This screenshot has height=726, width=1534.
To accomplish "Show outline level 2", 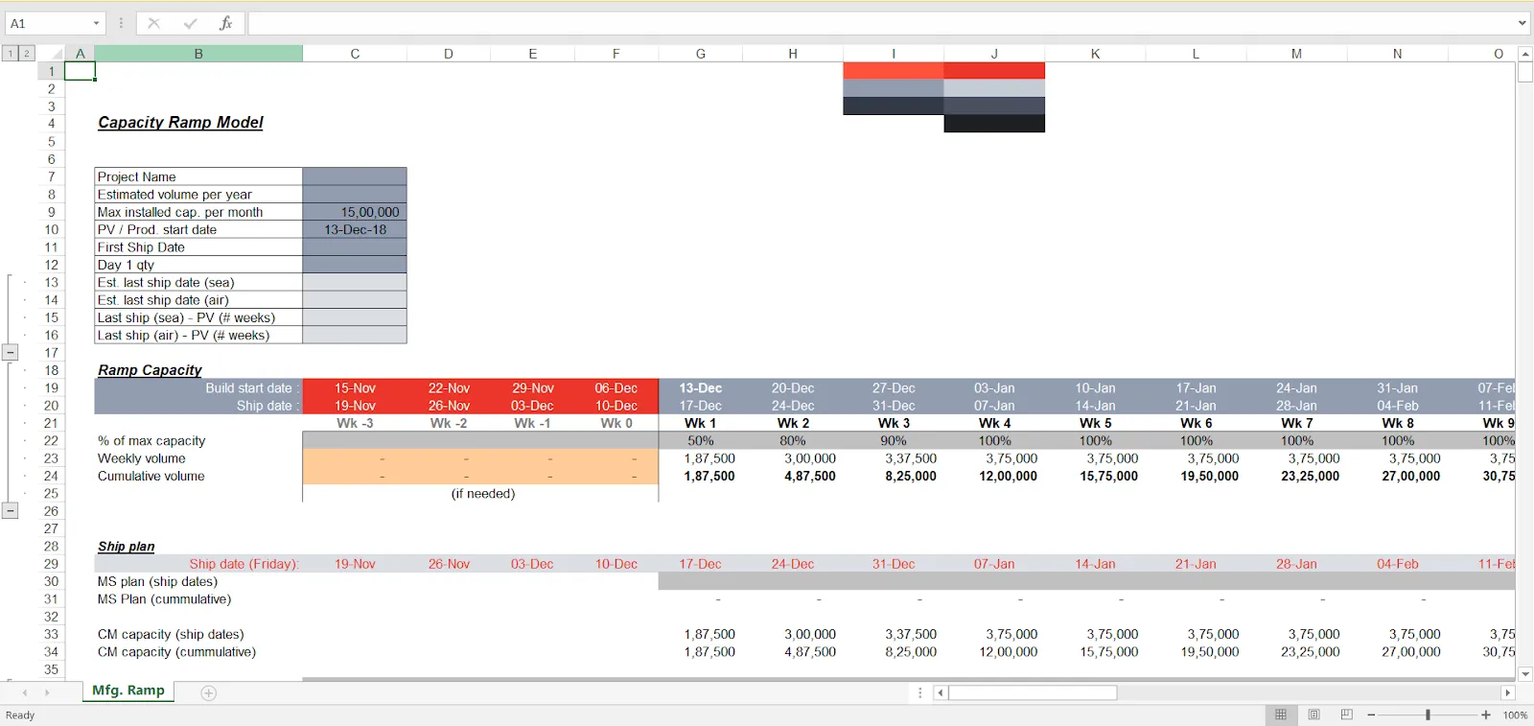I will [x=27, y=54].
